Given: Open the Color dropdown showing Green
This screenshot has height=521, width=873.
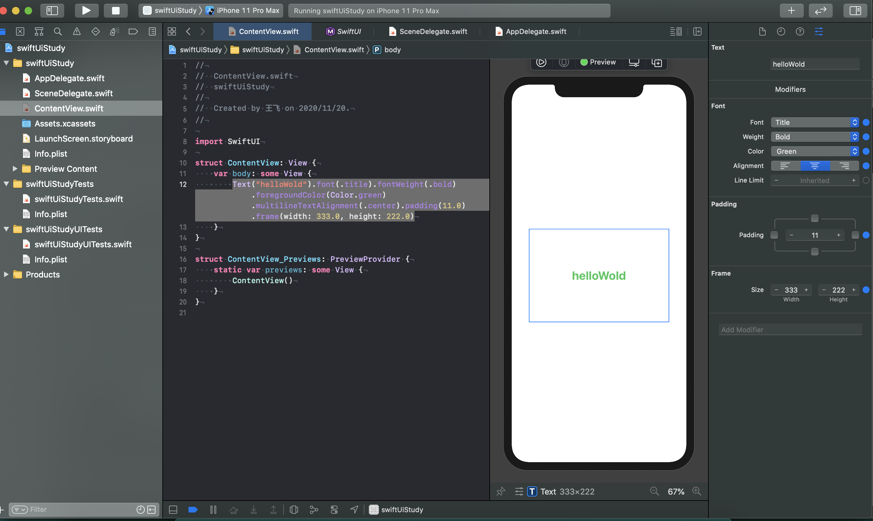Looking at the screenshot, I should tap(815, 151).
